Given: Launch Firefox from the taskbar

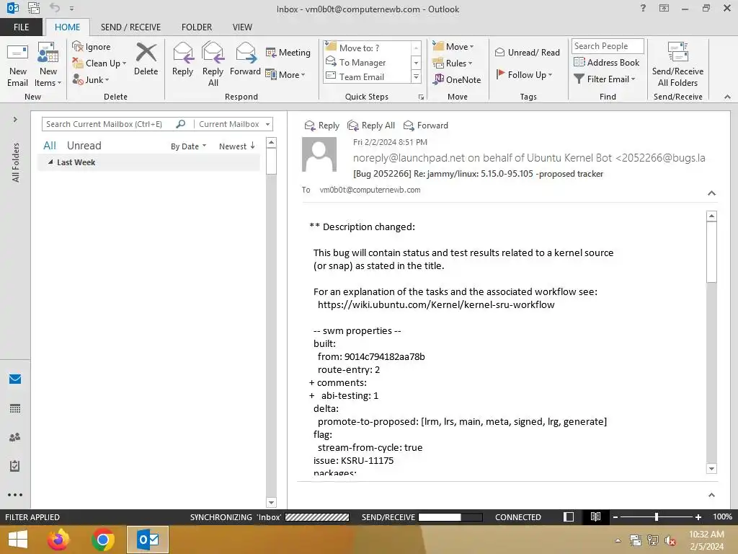Looking at the screenshot, I should coord(58,540).
